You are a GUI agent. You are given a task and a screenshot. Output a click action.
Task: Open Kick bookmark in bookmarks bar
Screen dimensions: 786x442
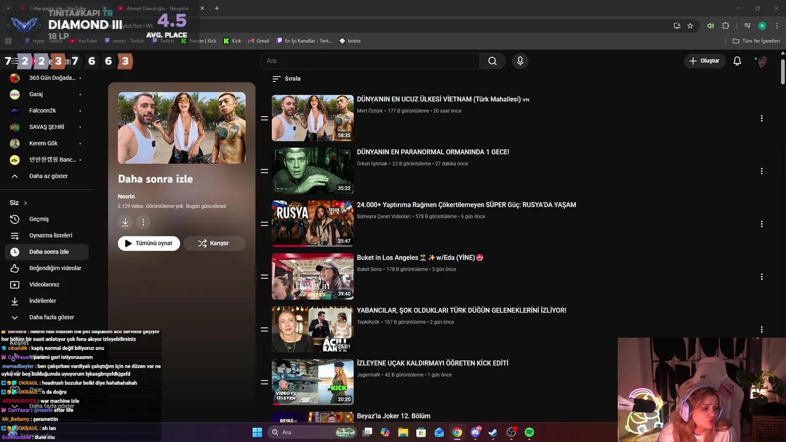click(x=232, y=41)
